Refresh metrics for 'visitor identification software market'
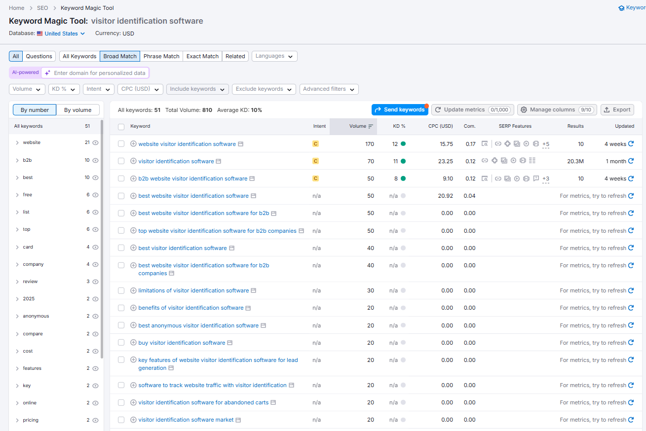The width and height of the screenshot is (646, 431). tap(631, 420)
